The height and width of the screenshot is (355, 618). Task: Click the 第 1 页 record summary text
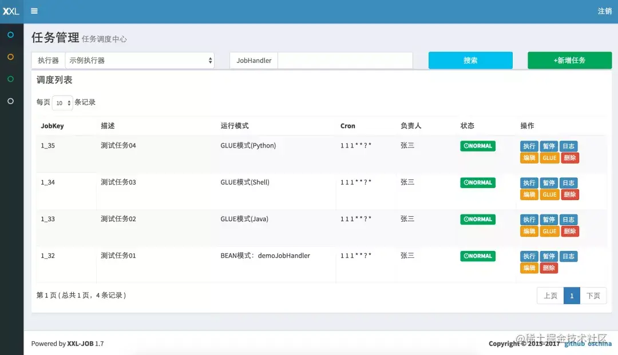(81, 295)
